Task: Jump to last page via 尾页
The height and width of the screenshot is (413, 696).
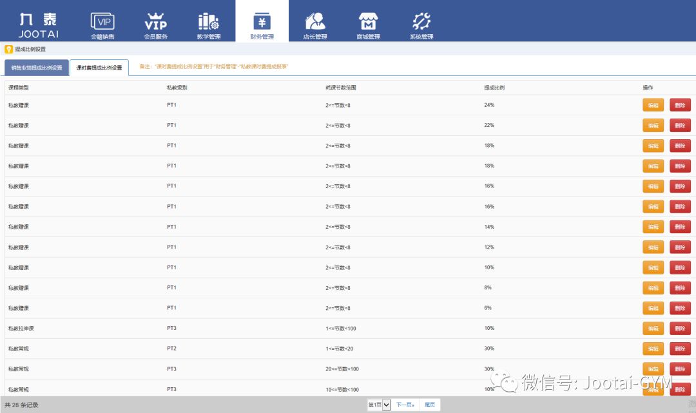Action: pos(430,405)
